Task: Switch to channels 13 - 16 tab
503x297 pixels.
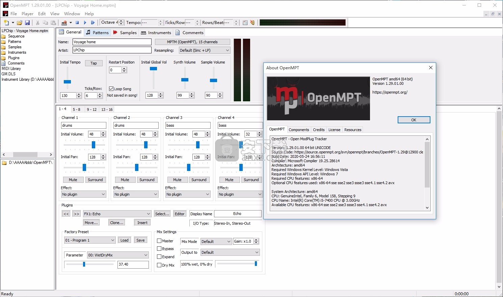Action: click(x=107, y=109)
